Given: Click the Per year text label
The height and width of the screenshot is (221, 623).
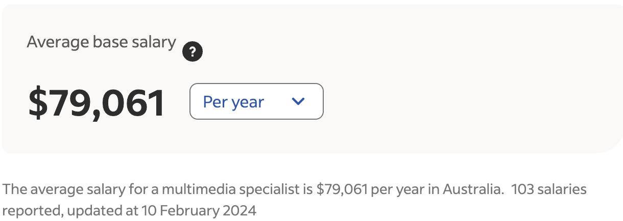Looking at the screenshot, I should click(x=233, y=102).
